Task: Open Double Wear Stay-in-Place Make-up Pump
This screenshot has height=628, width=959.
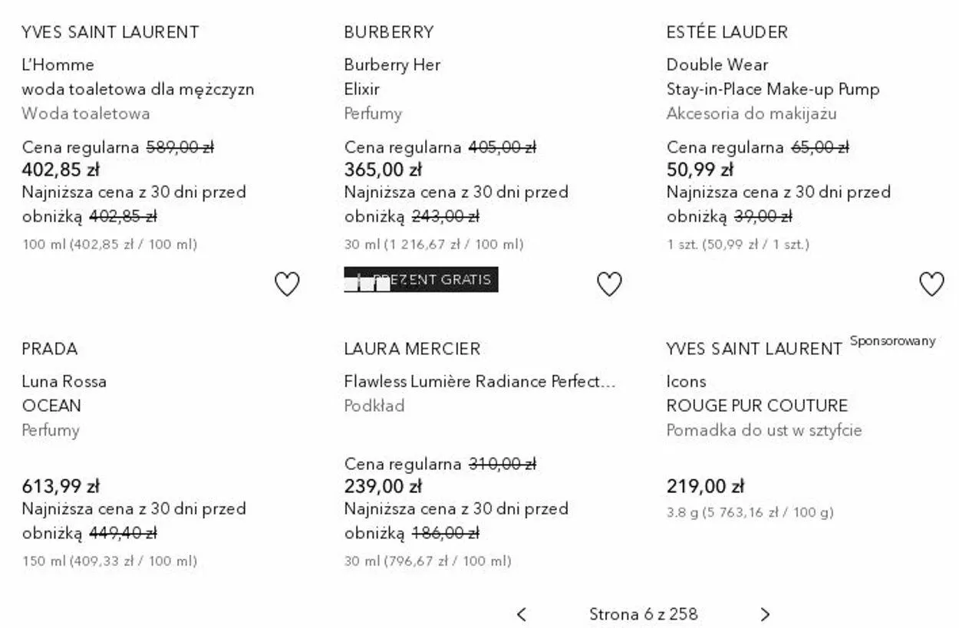Action: coord(773,77)
